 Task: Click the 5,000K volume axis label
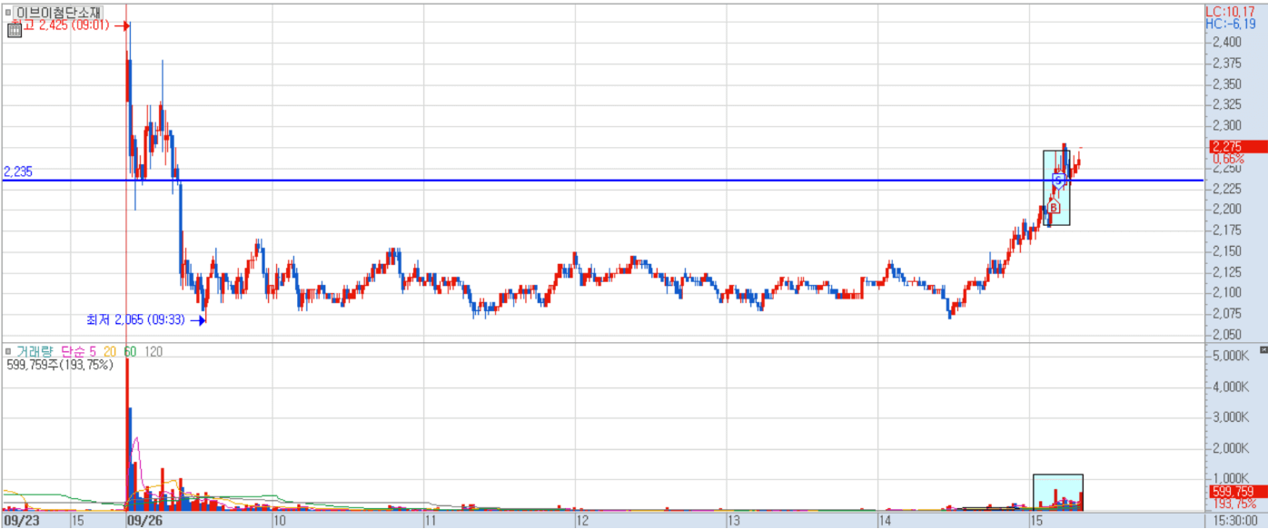click(1232, 356)
